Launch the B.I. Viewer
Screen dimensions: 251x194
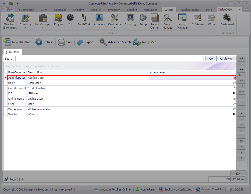198,20
